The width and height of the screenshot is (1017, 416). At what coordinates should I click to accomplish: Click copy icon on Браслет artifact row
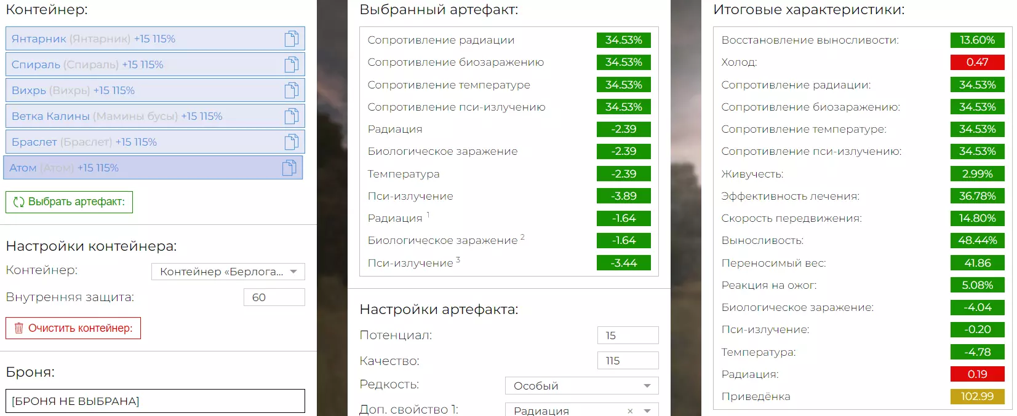tap(292, 142)
